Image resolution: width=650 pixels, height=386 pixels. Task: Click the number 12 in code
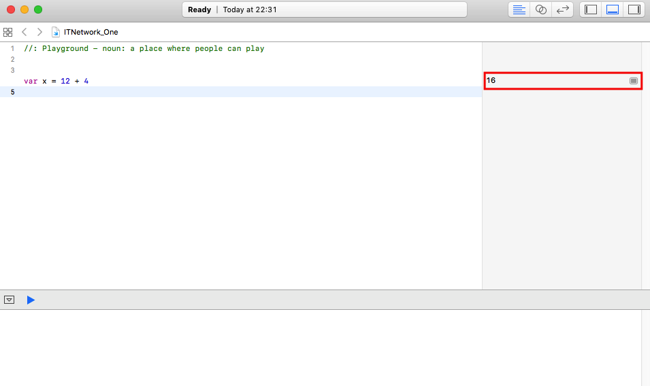tap(65, 81)
